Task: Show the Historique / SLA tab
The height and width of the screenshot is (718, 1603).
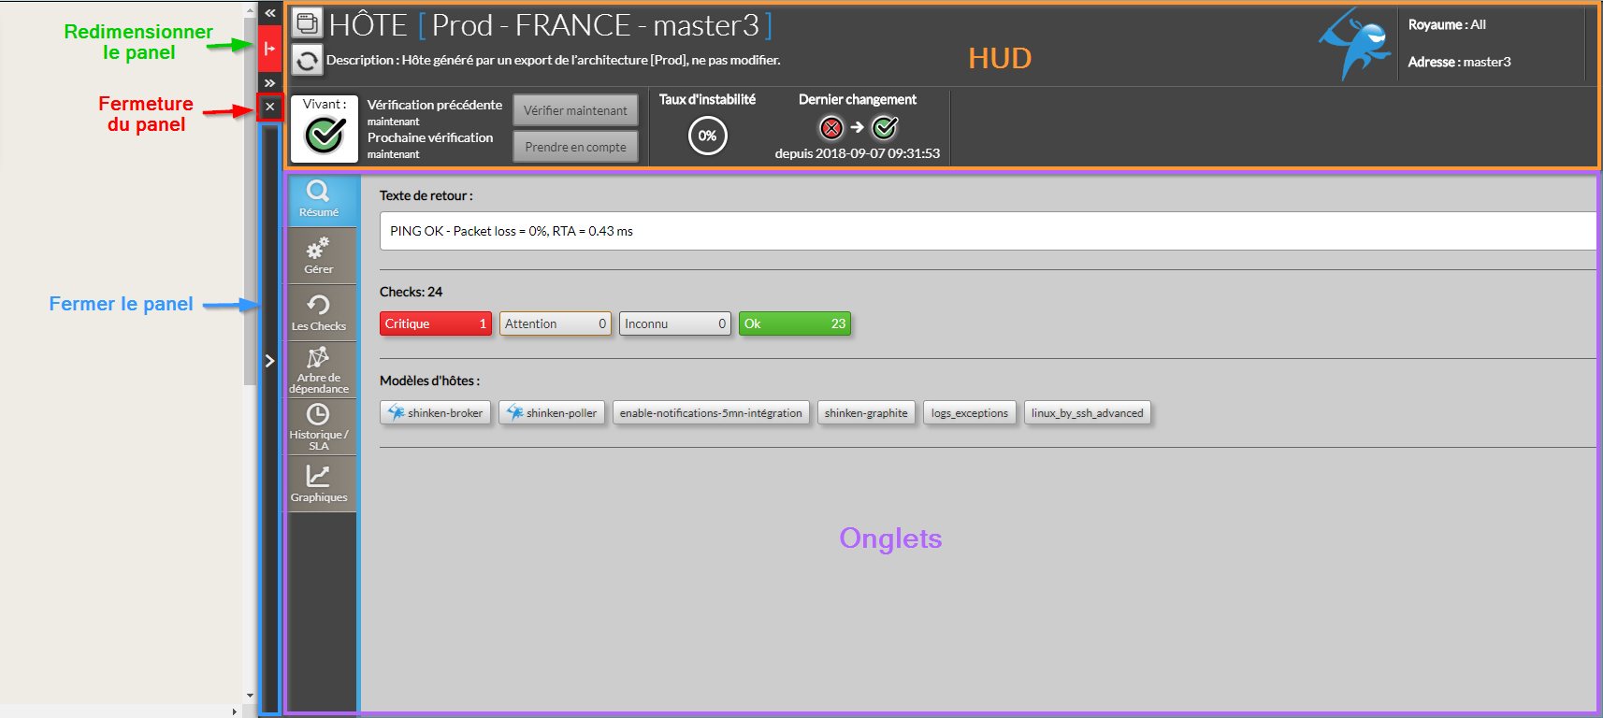Action: (319, 427)
